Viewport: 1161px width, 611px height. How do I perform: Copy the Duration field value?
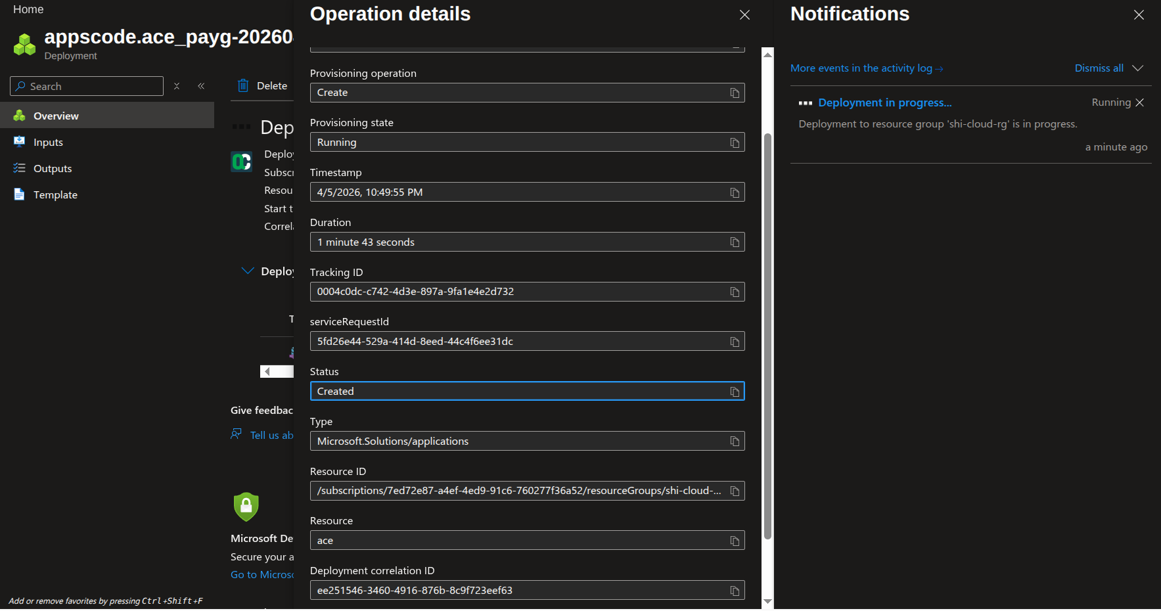[735, 242]
